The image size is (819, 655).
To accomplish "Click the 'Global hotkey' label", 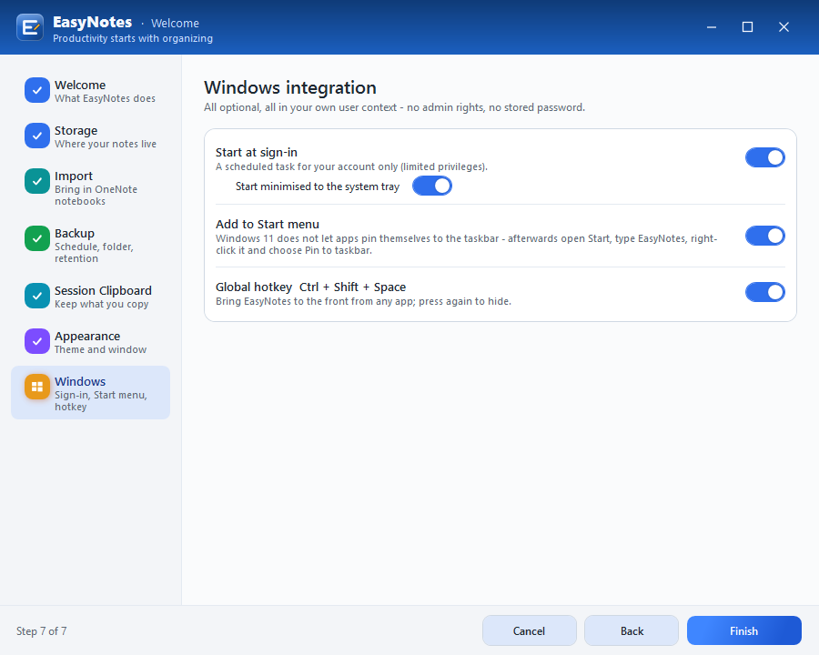I will pyautogui.click(x=254, y=287).
